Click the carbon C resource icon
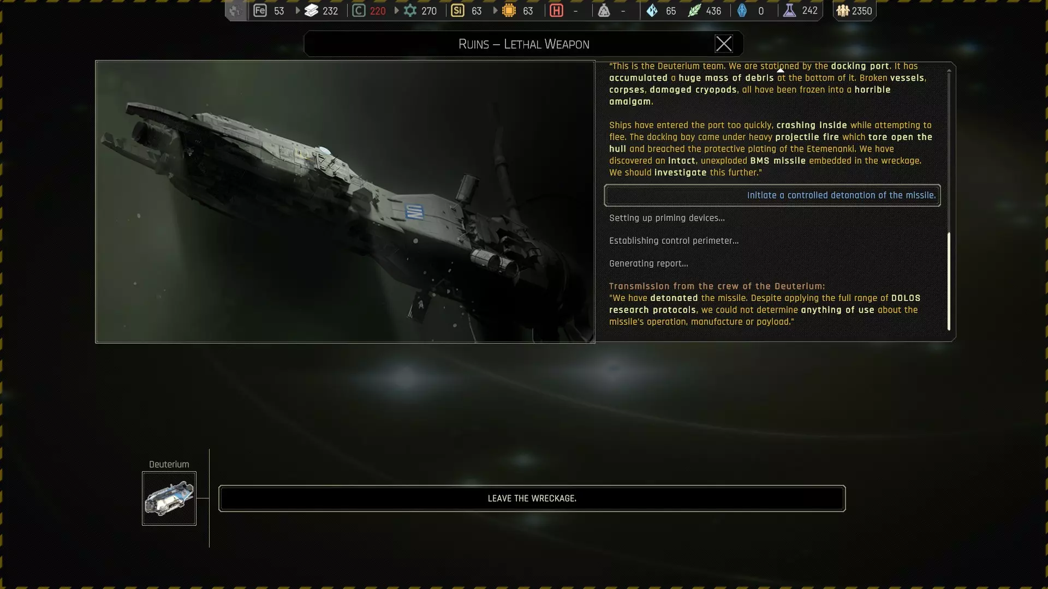 [x=359, y=10]
